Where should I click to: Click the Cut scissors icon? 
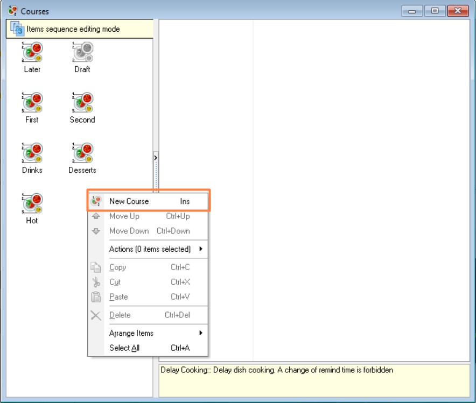coord(96,282)
